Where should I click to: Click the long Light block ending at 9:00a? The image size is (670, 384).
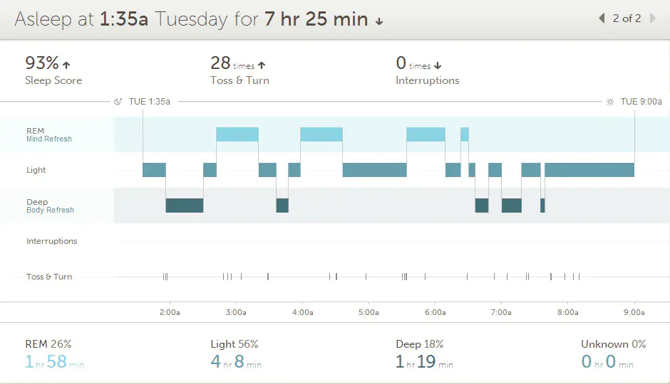pyautogui.click(x=589, y=170)
